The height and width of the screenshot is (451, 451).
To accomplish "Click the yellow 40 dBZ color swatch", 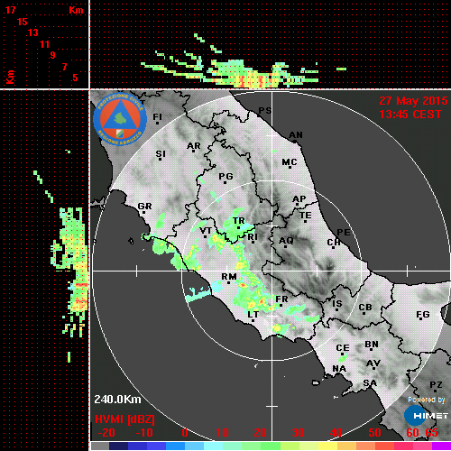I will [x=327, y=446].
